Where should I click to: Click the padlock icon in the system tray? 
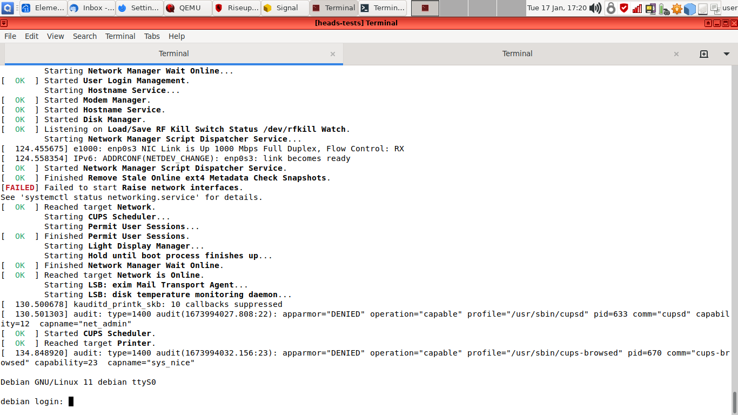click(x=610, y=8)
